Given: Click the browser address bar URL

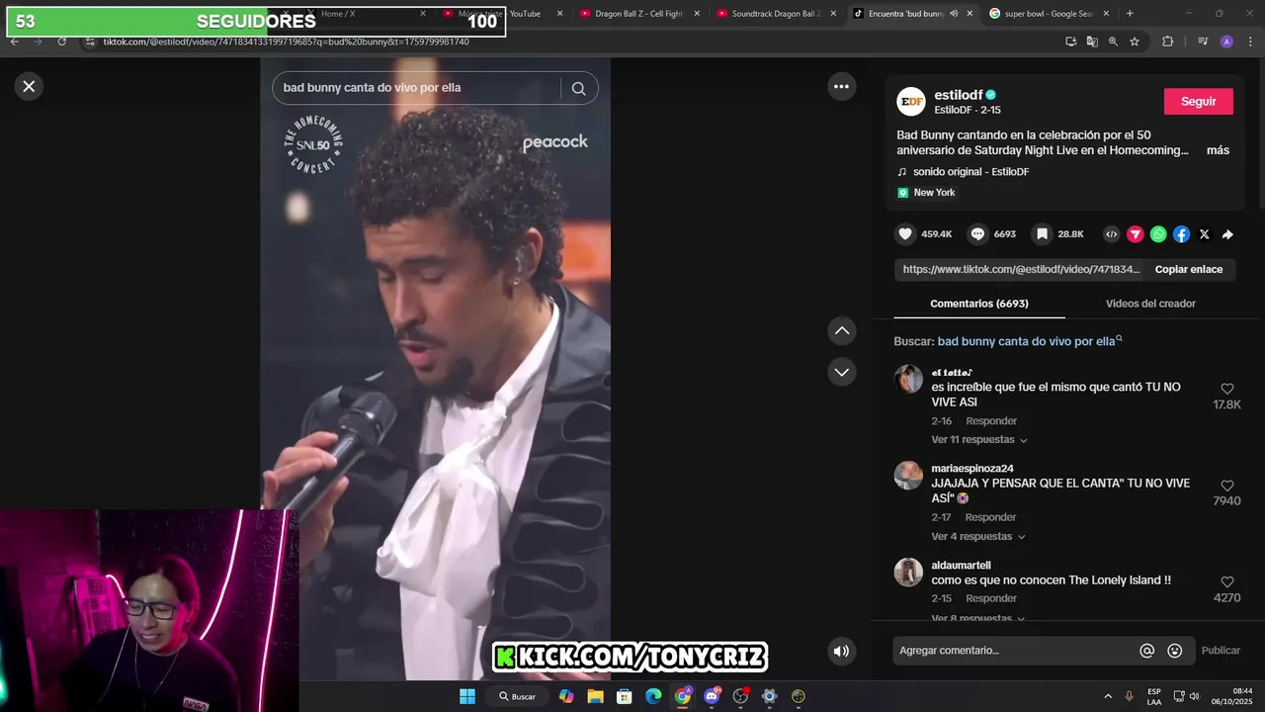Looking at the screenshot, I should click(287, 42).
